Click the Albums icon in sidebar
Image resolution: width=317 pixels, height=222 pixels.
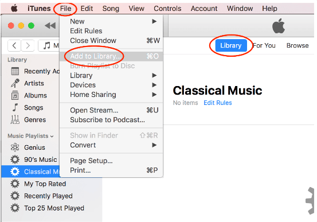click(x=15, y=95)
